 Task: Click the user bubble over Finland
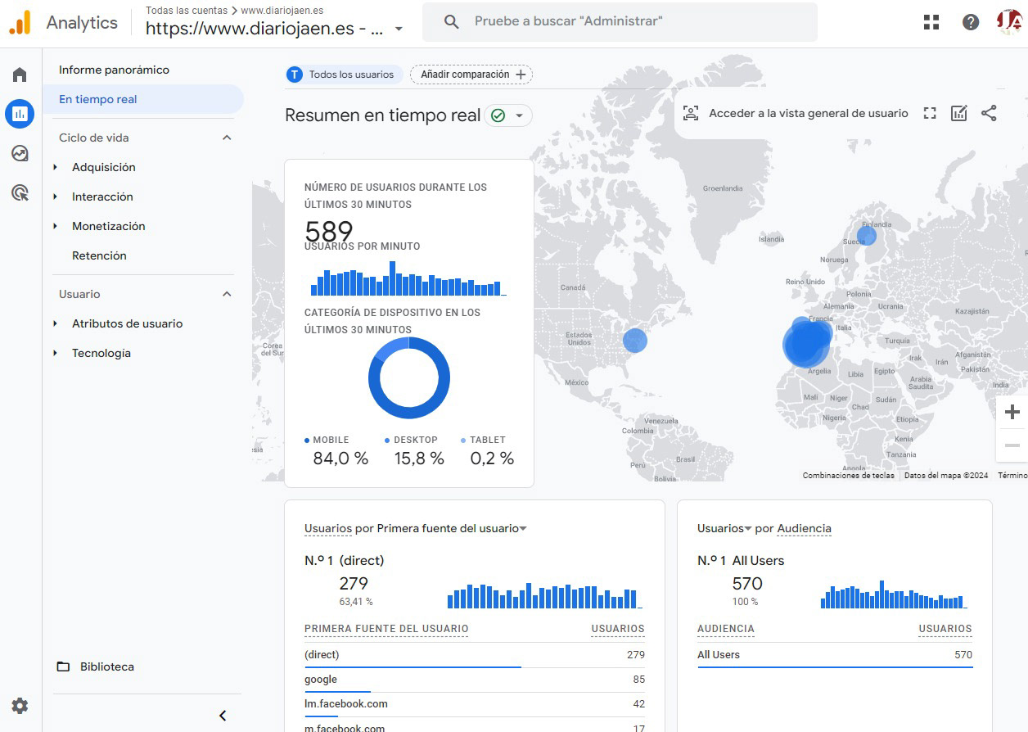(x=867, y=236)
